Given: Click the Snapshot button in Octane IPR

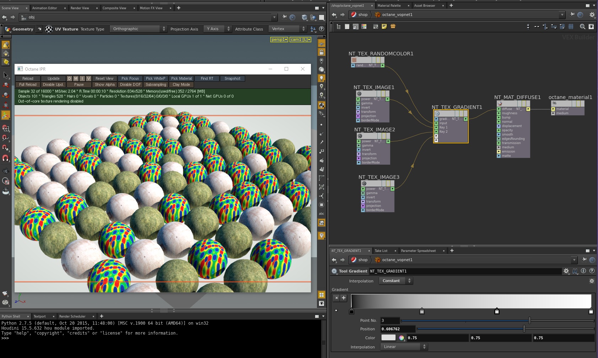Looking at the screenshot, I should [232, 78].
